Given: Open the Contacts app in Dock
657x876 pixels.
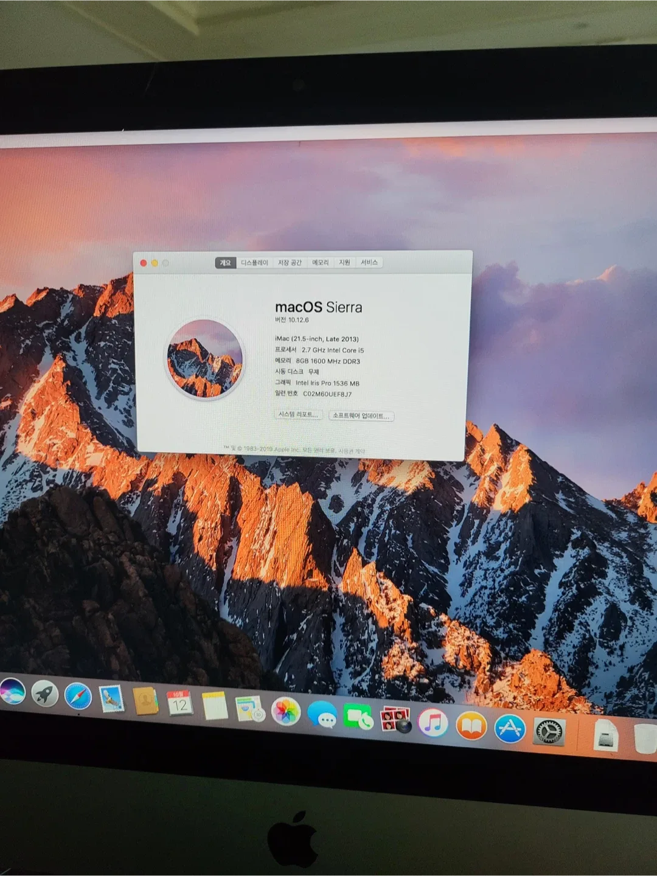Looking at the screenshot, I should (x=145, y=701).
